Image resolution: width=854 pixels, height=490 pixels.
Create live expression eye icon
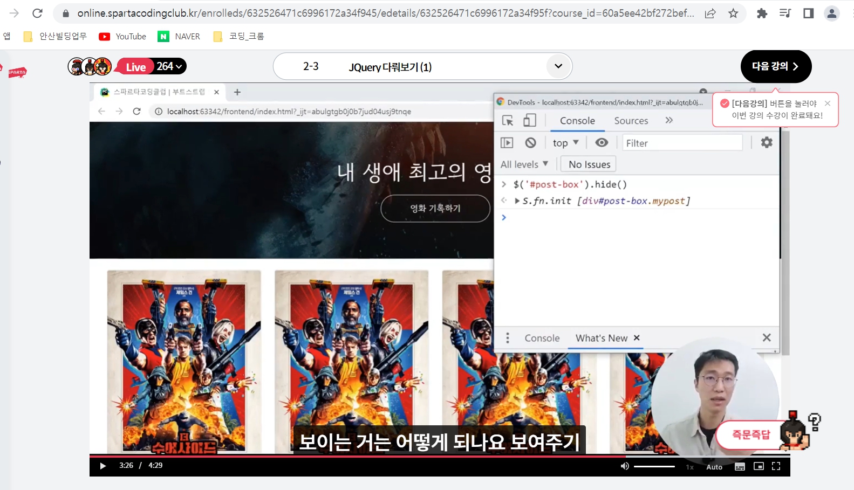(602, 143)
